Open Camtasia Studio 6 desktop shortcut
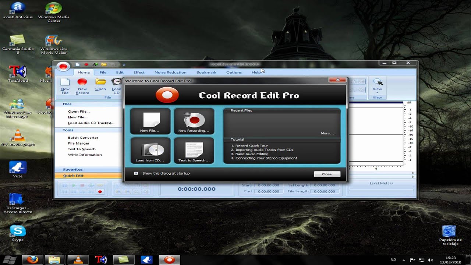This screenshot has width=471, height=265. (x=18, y=45)
